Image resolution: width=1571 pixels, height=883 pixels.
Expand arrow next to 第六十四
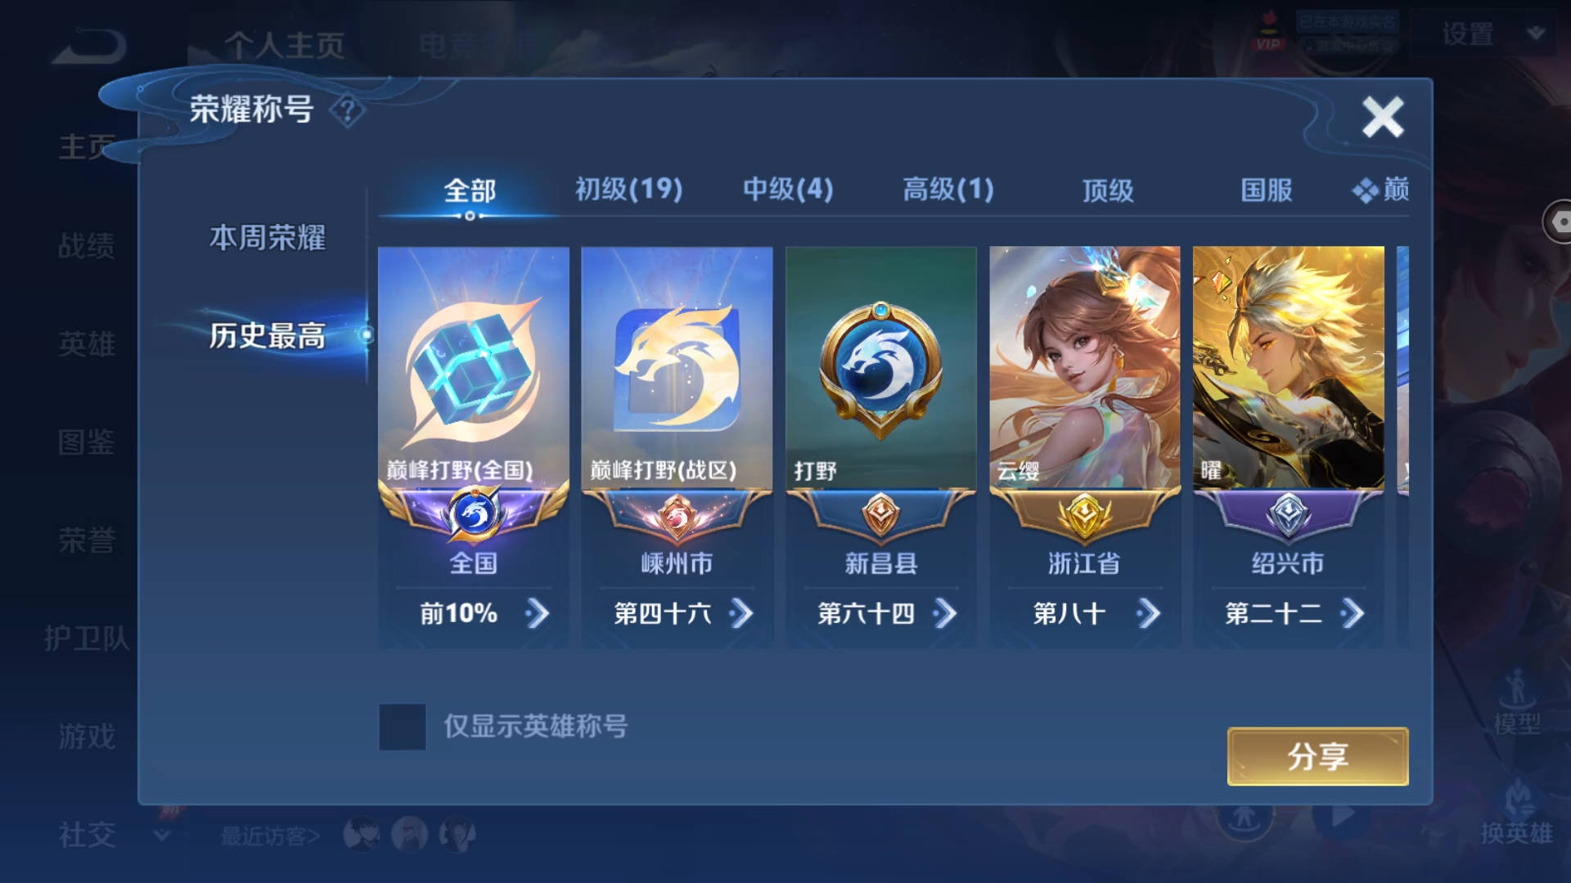tap(945, 613)
